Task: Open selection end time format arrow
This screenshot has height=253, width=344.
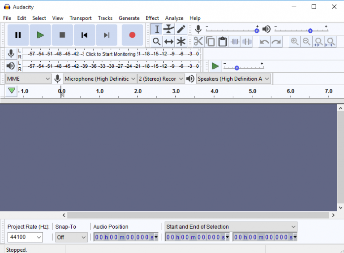Action: tap(295, 237)
